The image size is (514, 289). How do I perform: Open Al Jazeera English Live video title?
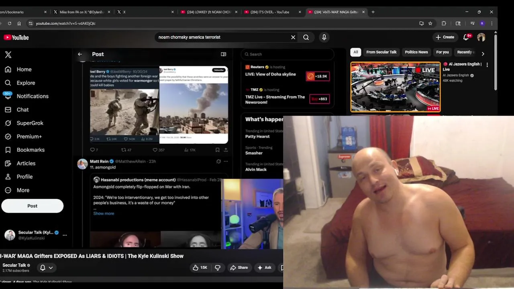click(462, 67)
